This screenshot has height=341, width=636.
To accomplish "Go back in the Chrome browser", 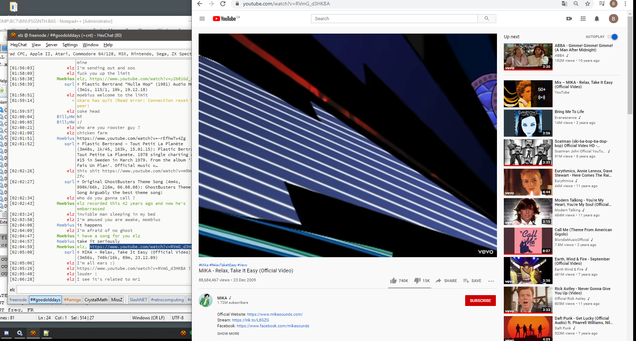I will (x=200, y=4).
